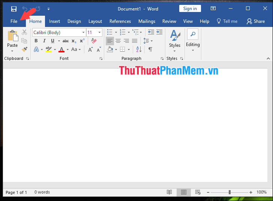Click the Tell me search box

coord(227,21)
